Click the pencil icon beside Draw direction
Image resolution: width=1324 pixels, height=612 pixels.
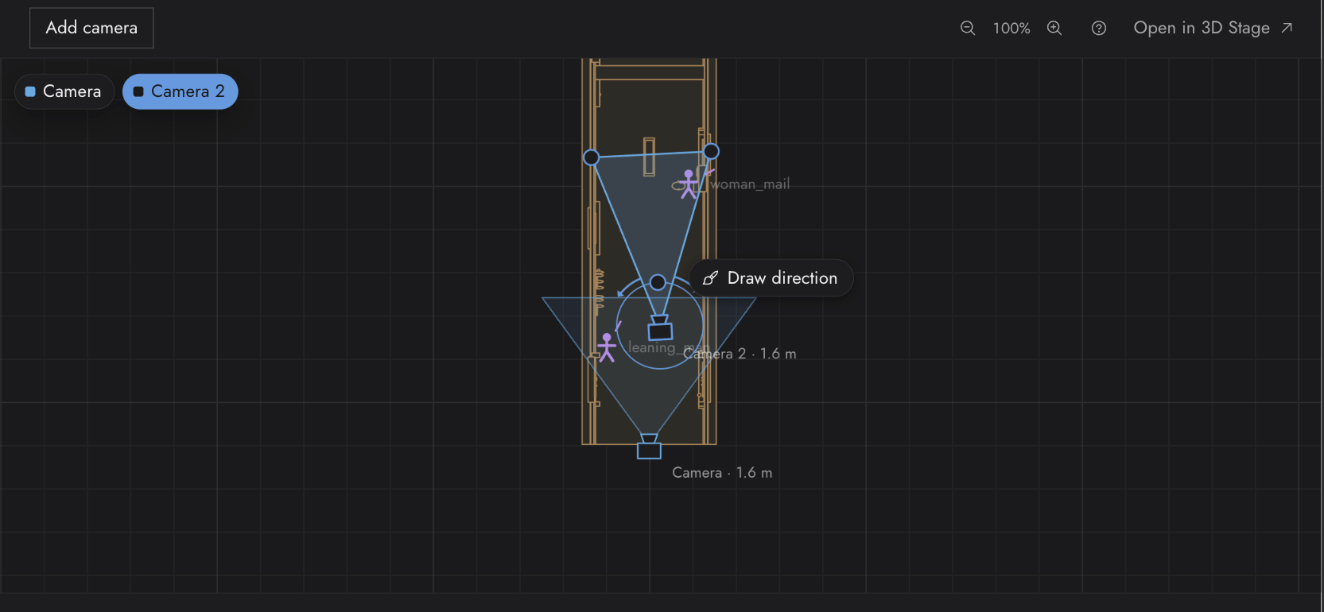click(711, 278)
